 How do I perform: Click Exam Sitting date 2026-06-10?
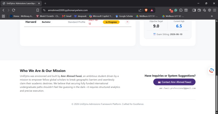pos(176,34)
